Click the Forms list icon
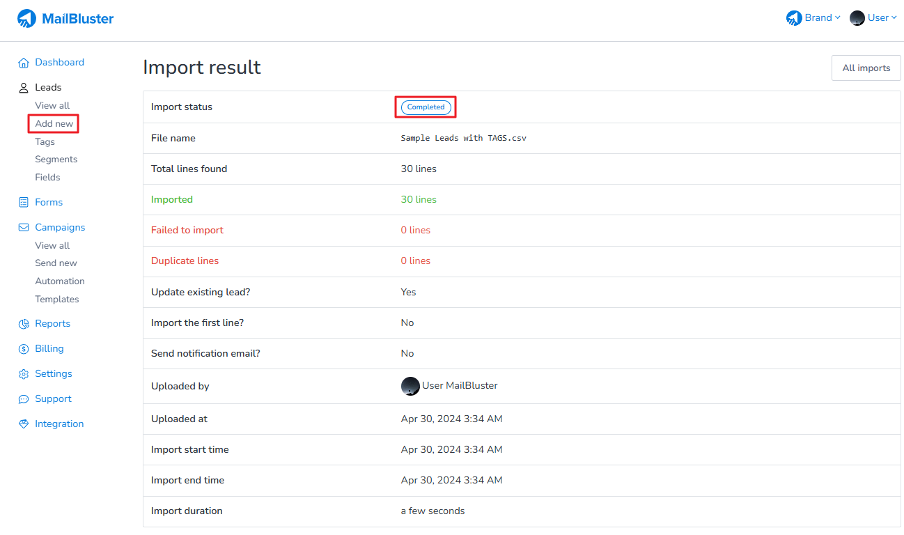 pos(24,203)
